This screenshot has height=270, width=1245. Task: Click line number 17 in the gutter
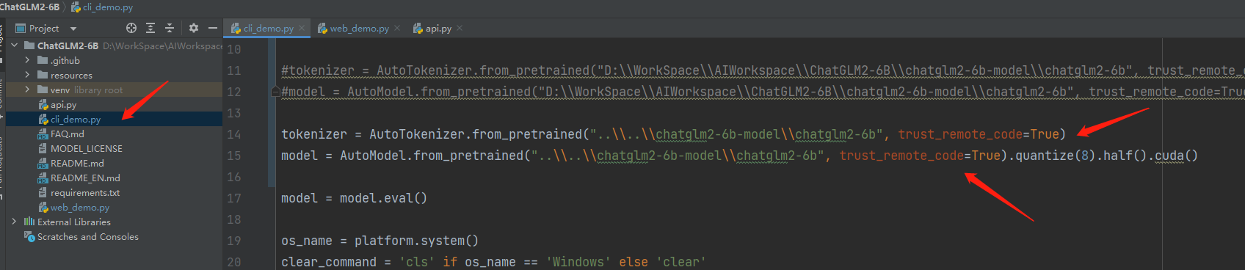pyautogui.click(x=234, y=198)
